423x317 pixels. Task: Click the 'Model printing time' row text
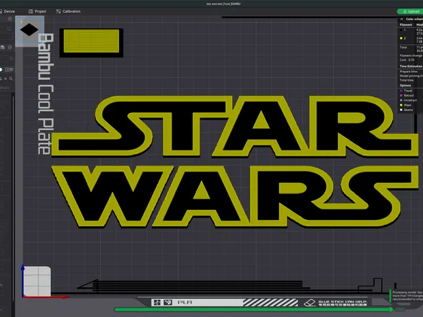(411, 76)
